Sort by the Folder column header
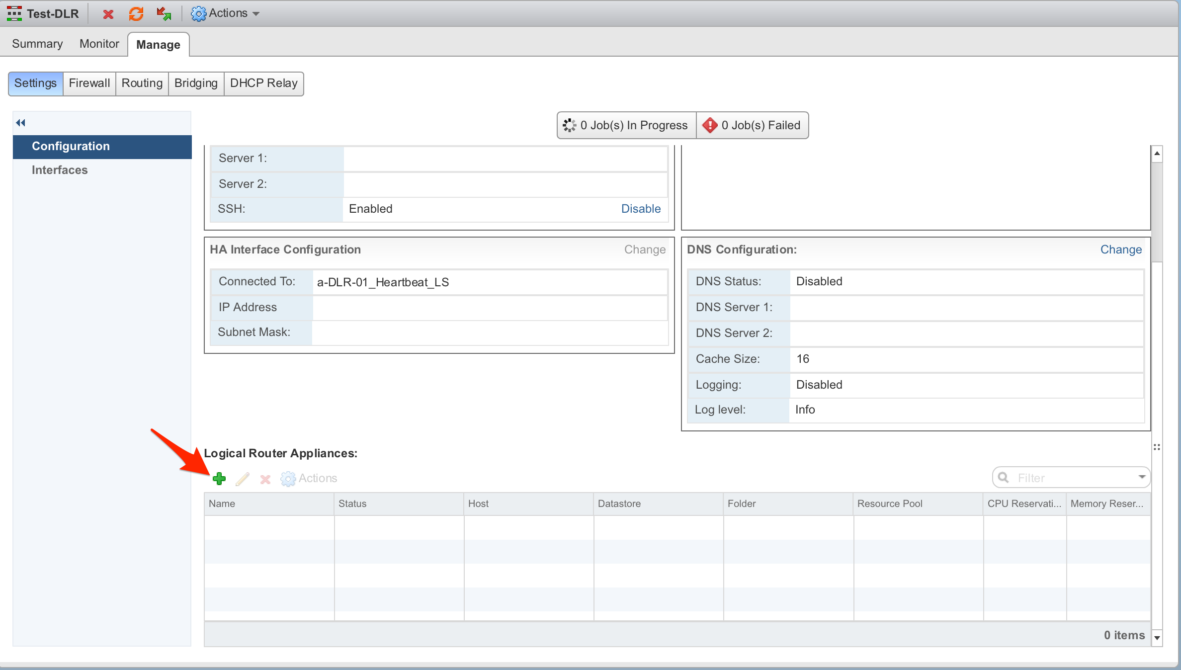 788,504
